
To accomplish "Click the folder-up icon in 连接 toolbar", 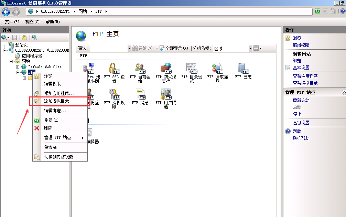I will 24,38.
